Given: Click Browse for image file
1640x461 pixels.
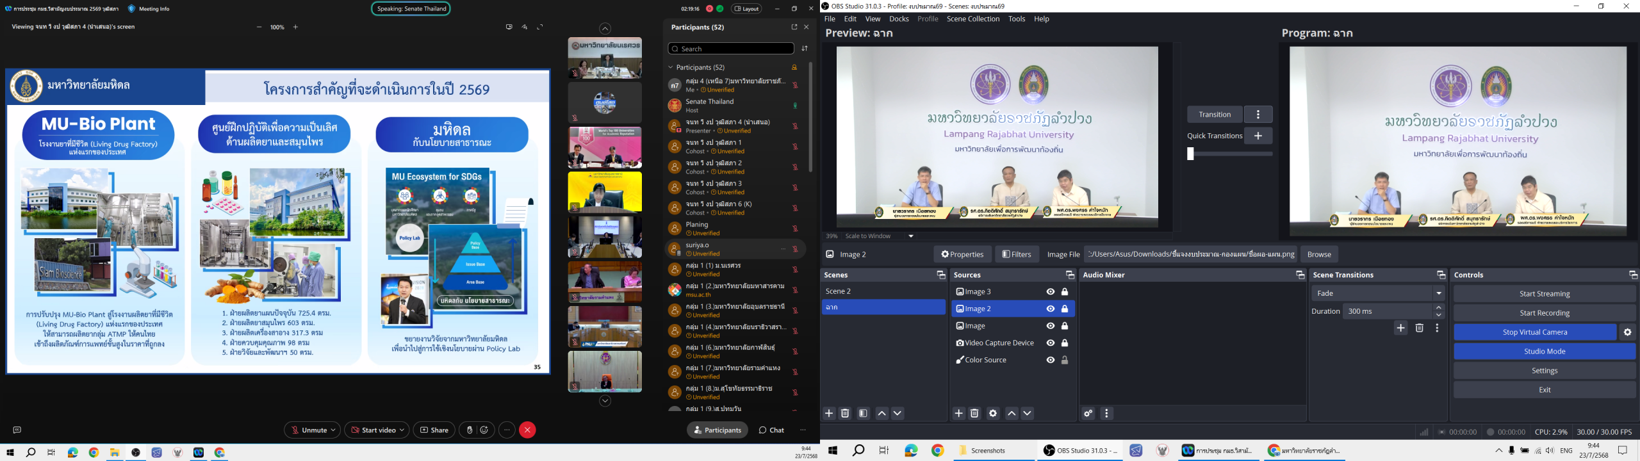Looking at the screenshot, I should point(1319,254).
